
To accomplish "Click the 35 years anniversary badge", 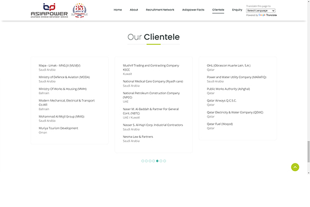I will (x=79, y=10).
